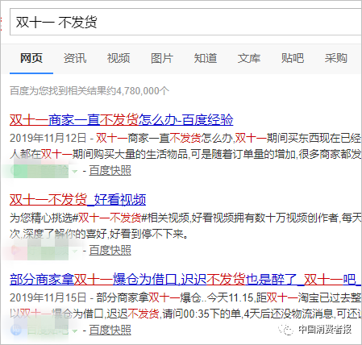Click the date 2019年11月15日 in third result

(x=48, y=297)
